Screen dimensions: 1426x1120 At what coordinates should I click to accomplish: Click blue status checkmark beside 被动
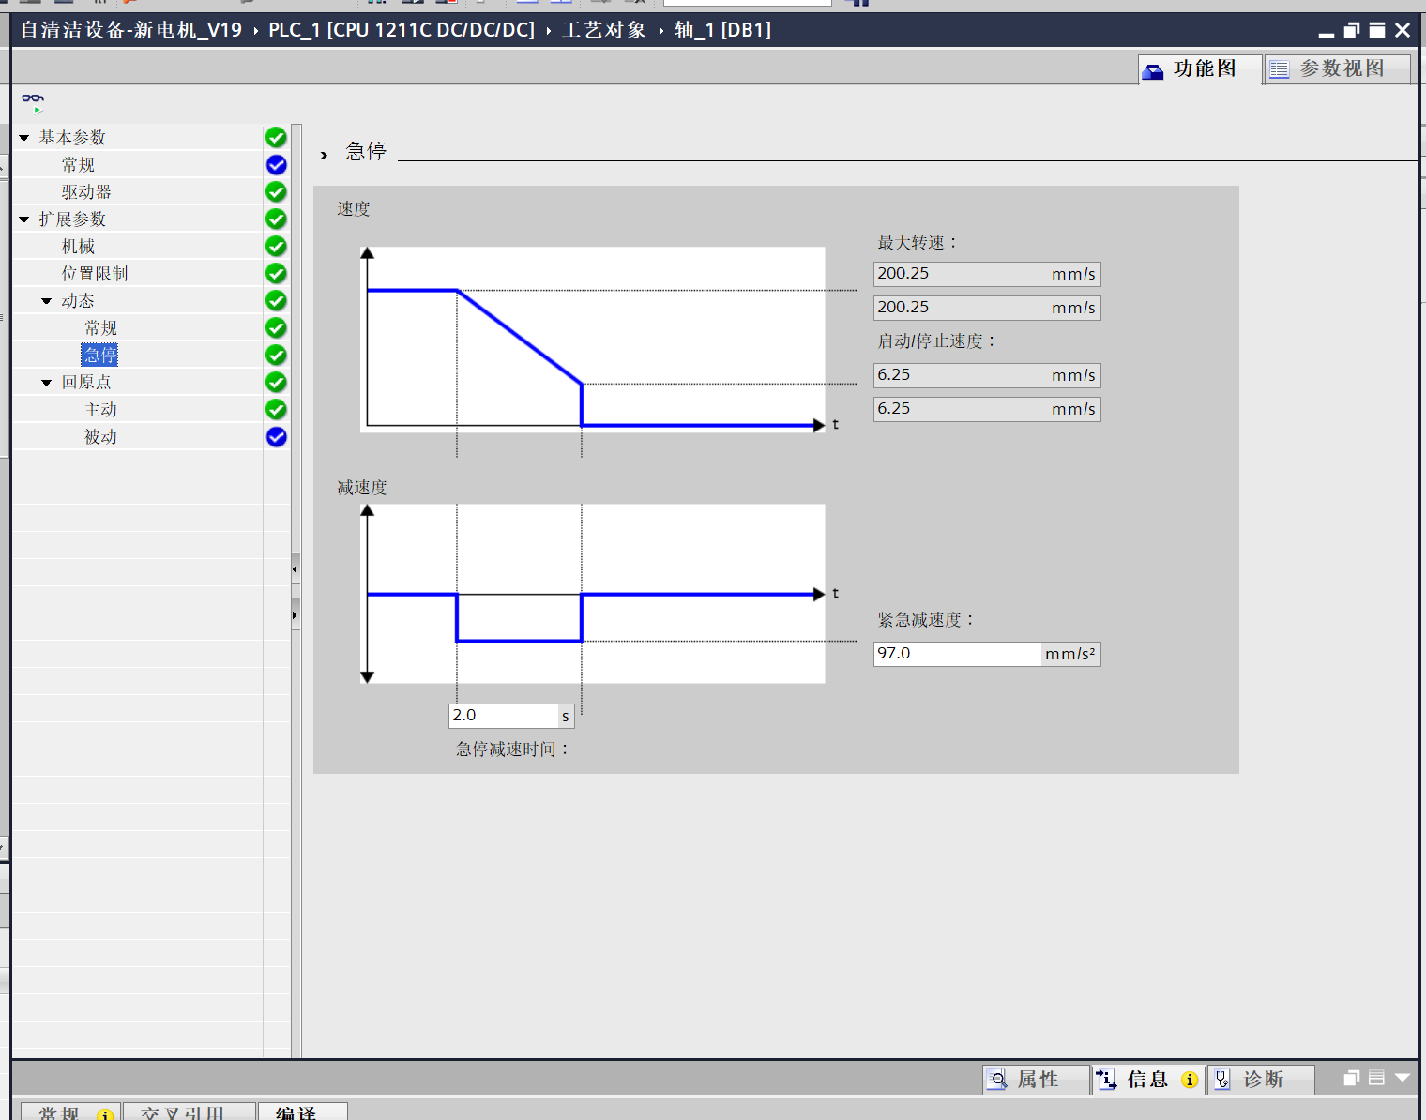[x=276, y=437]
